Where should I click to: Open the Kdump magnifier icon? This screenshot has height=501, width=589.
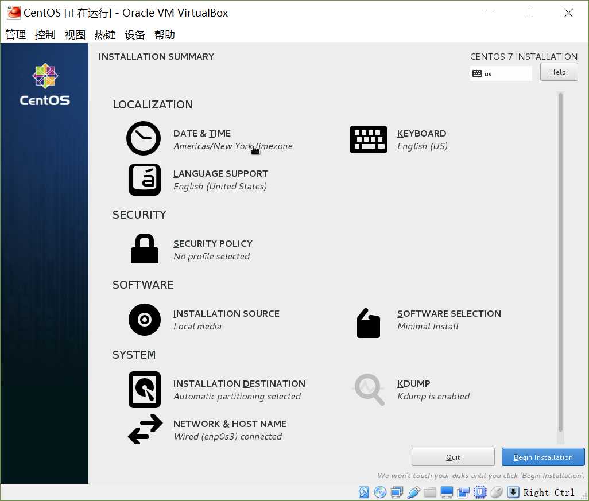(x=370, y=390)
